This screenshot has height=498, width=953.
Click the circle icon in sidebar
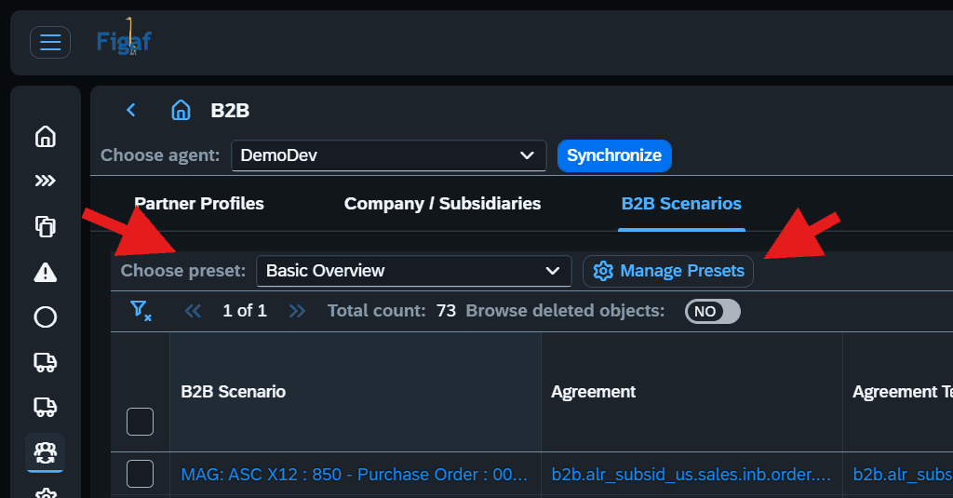coord(46,316)
